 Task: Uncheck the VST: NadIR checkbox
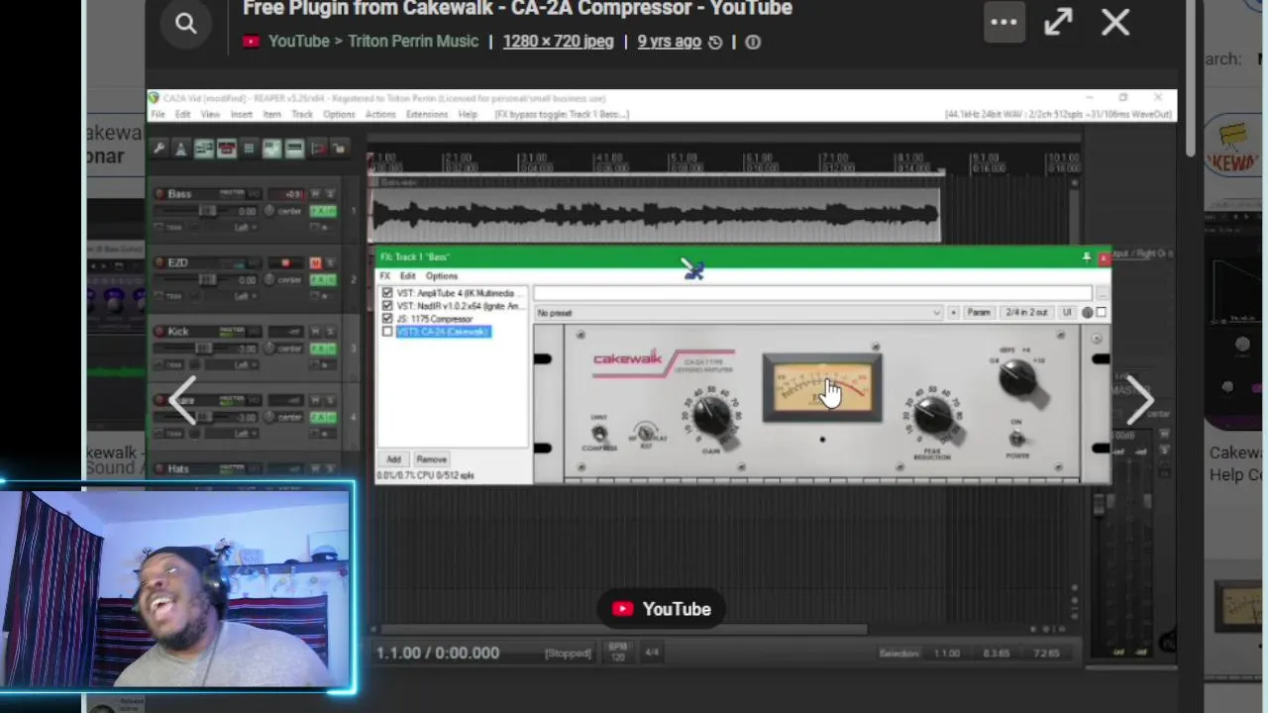387,306
